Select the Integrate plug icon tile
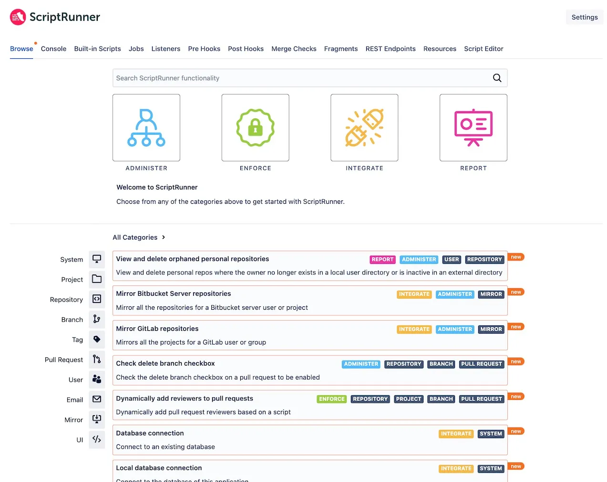607x482 pixels. (x=364, y=127)
